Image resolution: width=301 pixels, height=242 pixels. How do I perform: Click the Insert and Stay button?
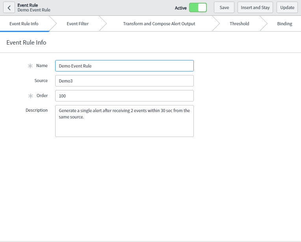[255, 8]
